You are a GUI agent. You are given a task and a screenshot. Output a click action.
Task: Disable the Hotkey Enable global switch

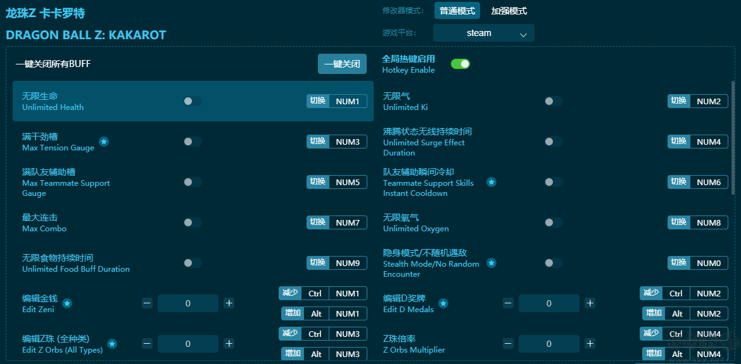(x=460, y=64)
